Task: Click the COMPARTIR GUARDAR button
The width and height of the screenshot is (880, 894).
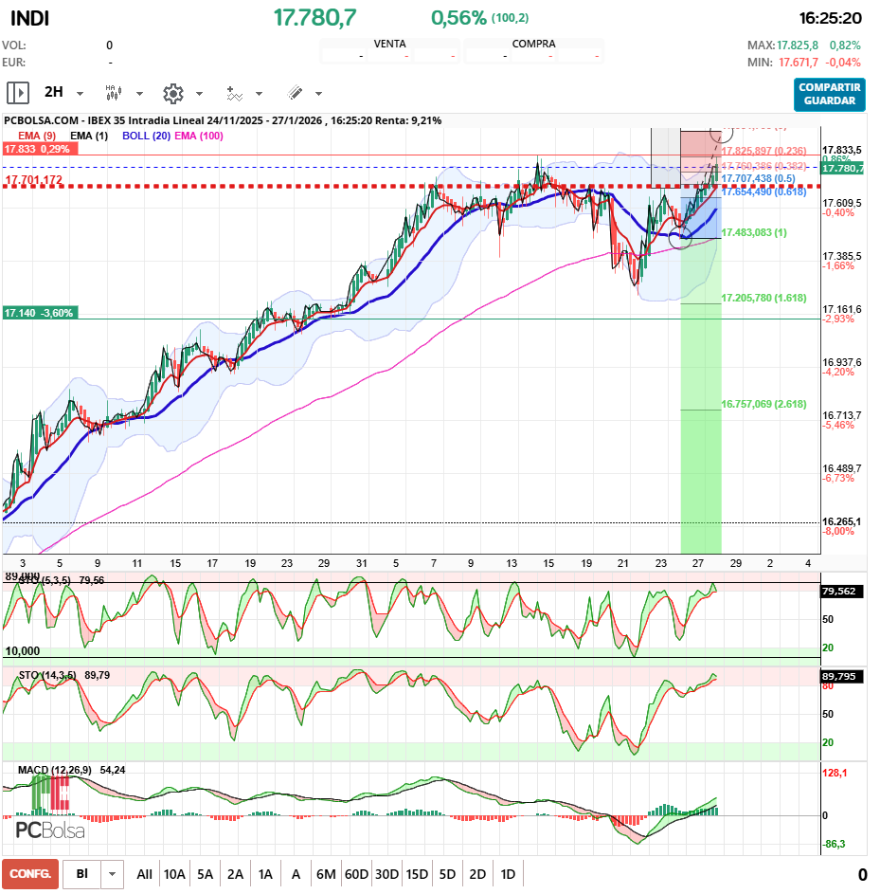Action: (829, 94)
